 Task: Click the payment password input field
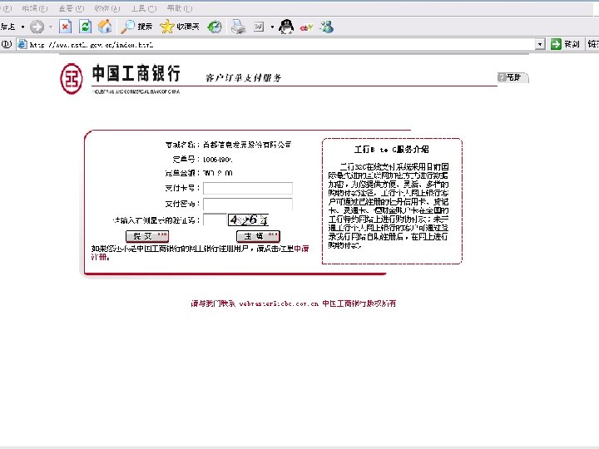pos(248,204)
